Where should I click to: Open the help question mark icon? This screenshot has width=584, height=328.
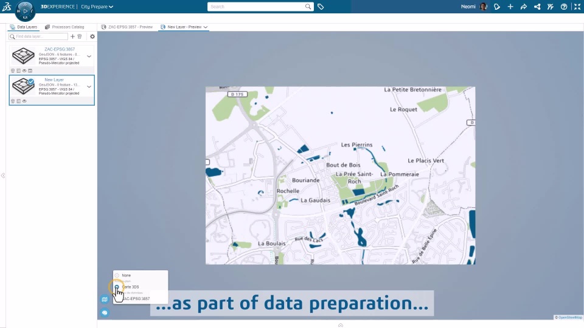[x=564, y=7]
